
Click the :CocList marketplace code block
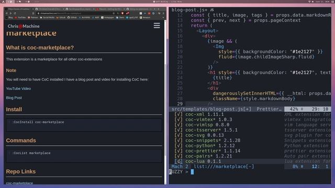pyautogui.click(x=84, y=156)
